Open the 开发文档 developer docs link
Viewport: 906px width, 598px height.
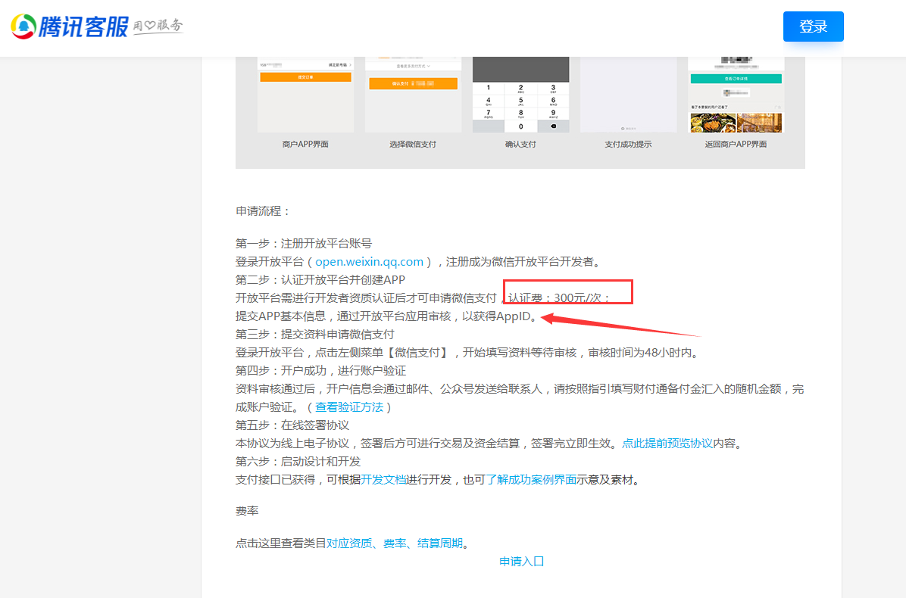pyautogui.click(x=383, y=480)
